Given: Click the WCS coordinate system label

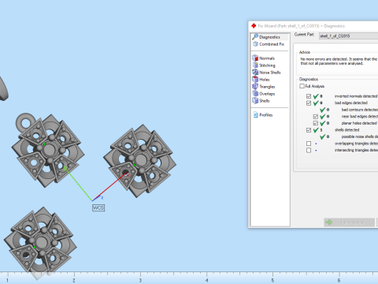Looking at the screenshot, I should pos(98,208).
